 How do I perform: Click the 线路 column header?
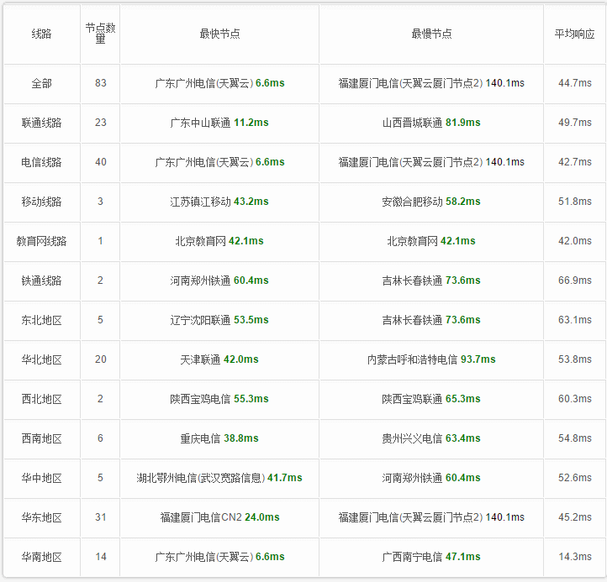coord(41,34)
